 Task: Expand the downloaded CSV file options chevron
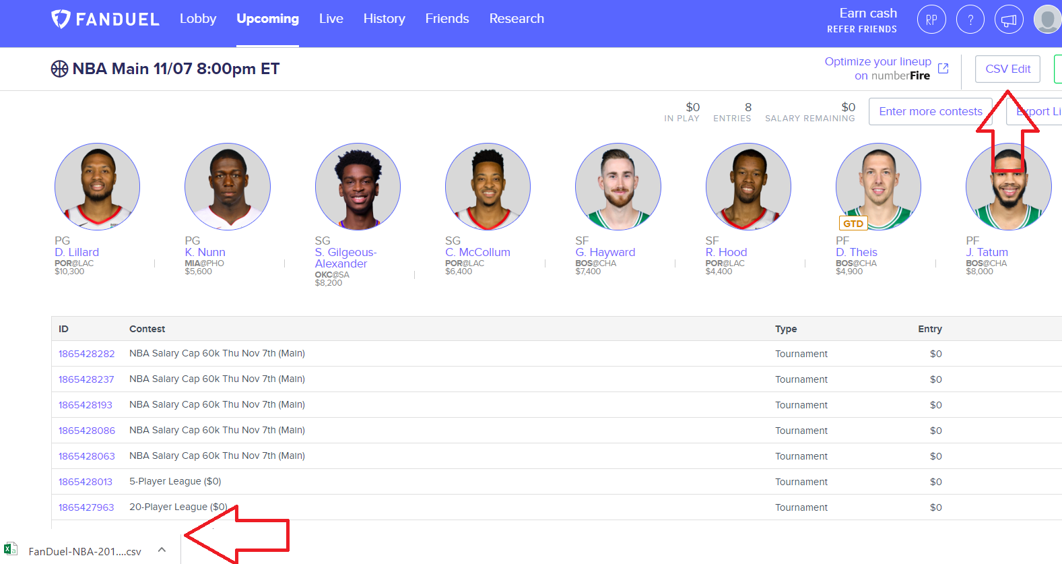click(x=162, y=550)
